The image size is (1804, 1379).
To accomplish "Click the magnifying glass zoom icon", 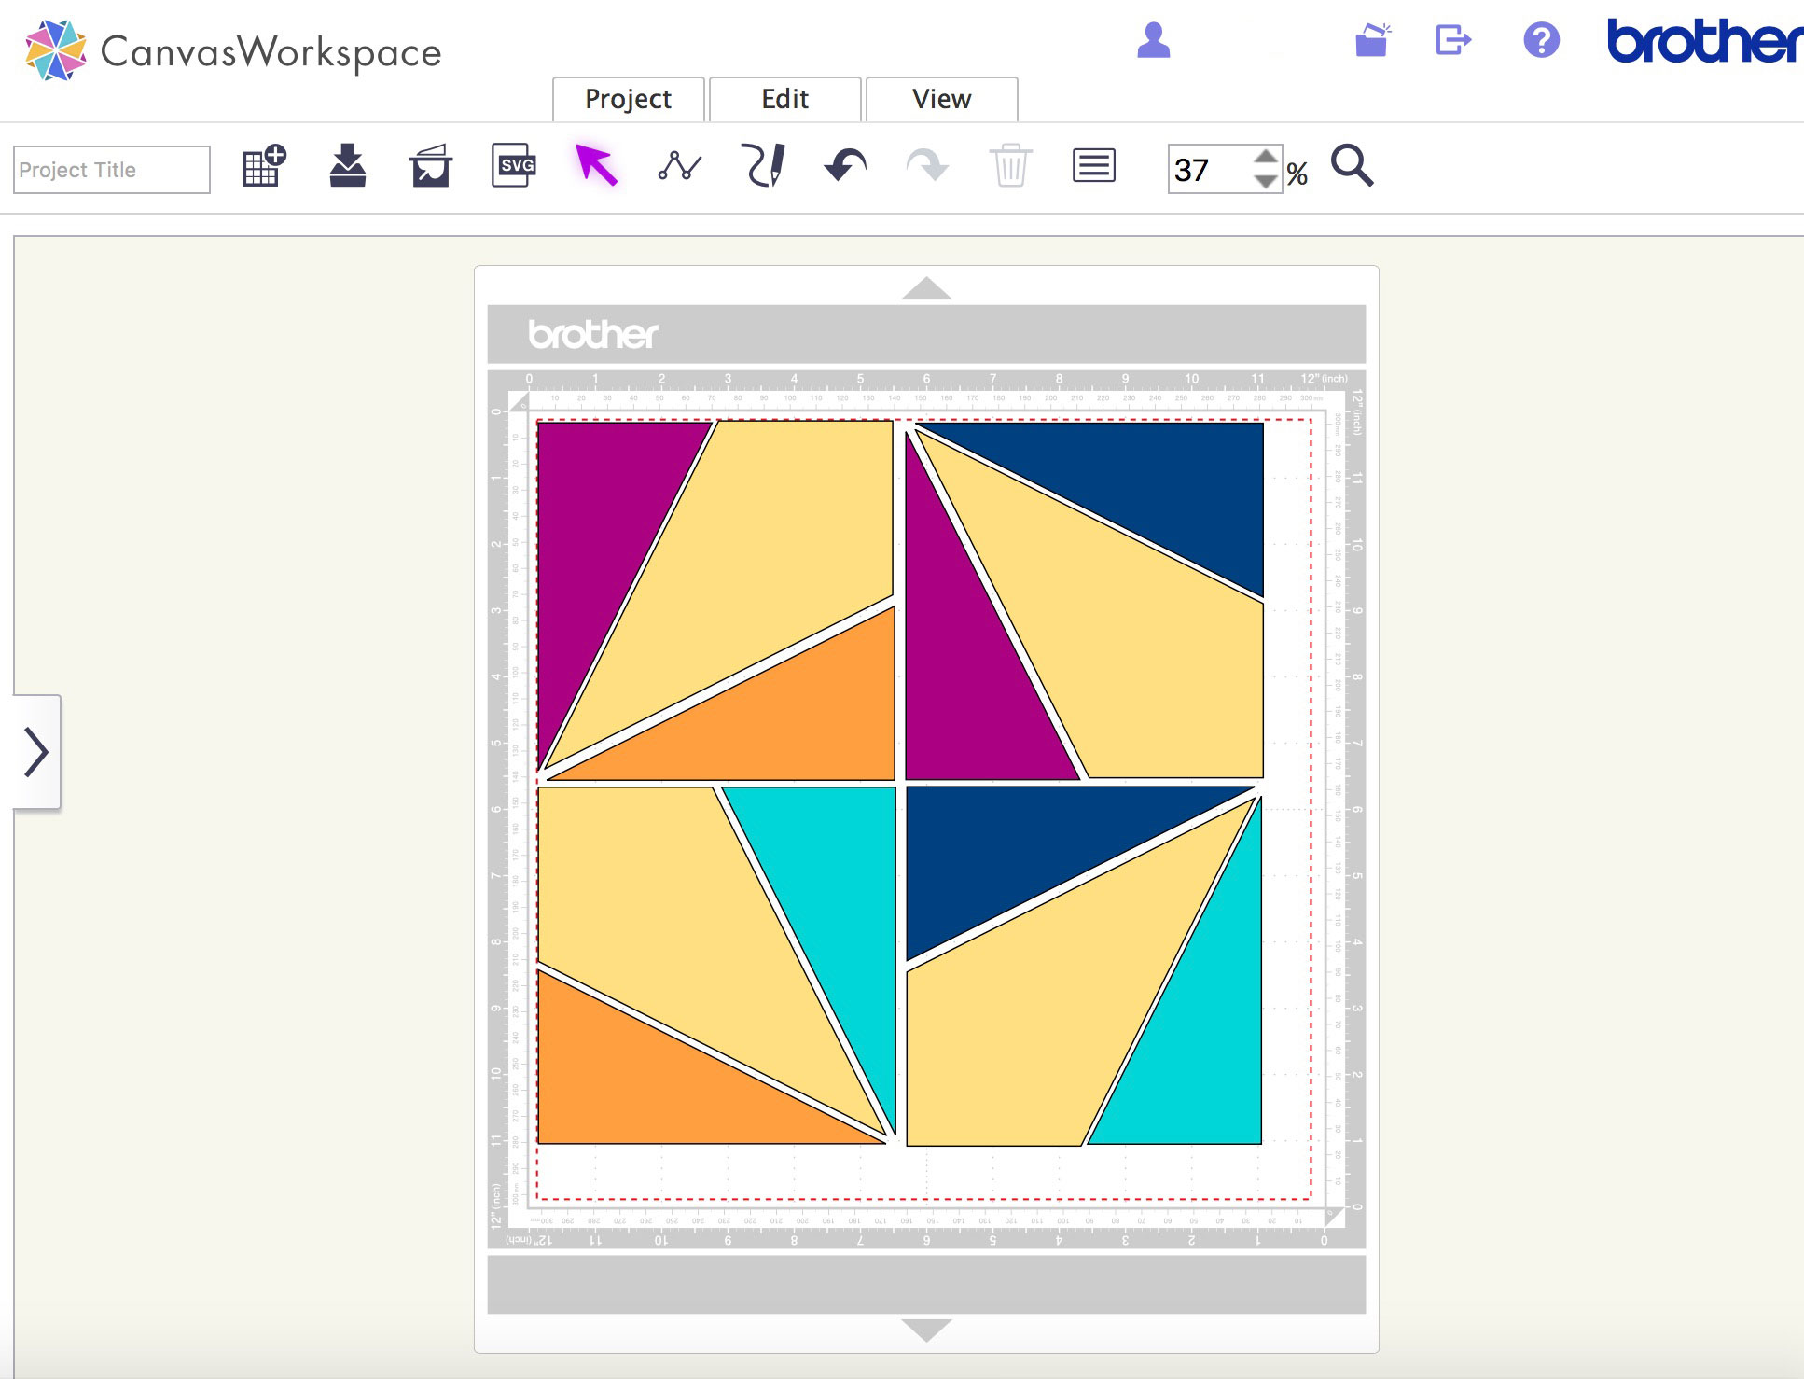I will [1352, 166].
